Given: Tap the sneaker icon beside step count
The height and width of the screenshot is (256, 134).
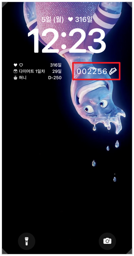Looking at the screenshot, I should coord(113,71).
